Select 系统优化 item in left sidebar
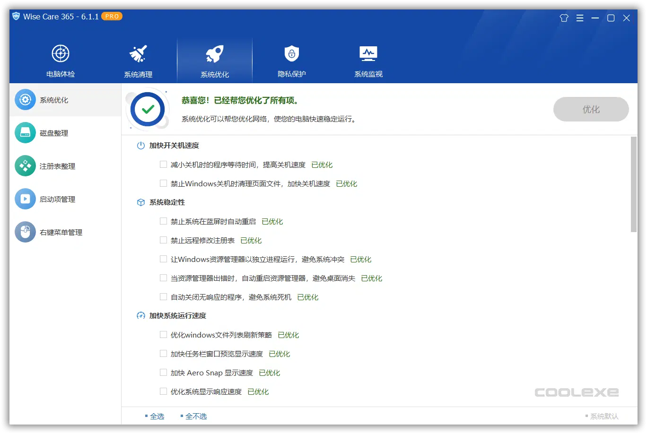 tap(54, 100)
